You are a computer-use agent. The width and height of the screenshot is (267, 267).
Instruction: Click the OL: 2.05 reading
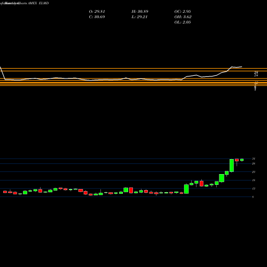coord(183,22)
